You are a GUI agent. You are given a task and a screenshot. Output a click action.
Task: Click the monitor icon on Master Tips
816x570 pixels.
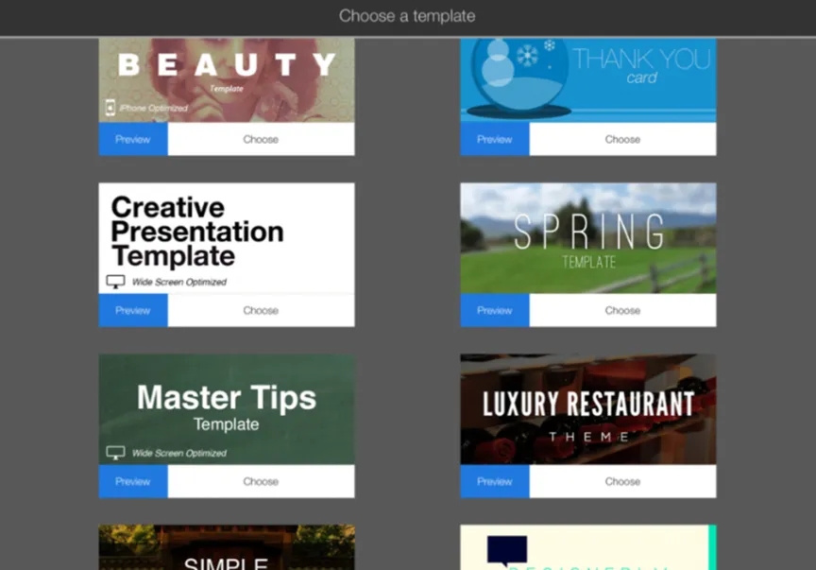pyautogui.click(x=115, y=453)
